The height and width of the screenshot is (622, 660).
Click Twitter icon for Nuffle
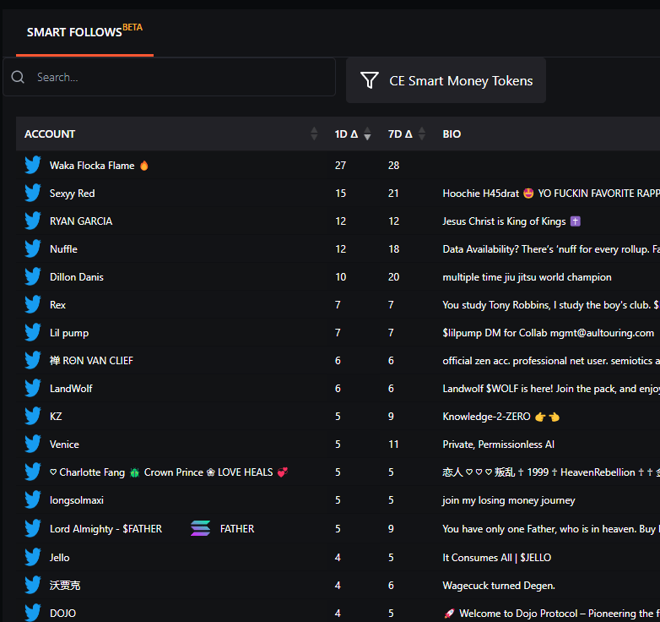tap(32, 248)
